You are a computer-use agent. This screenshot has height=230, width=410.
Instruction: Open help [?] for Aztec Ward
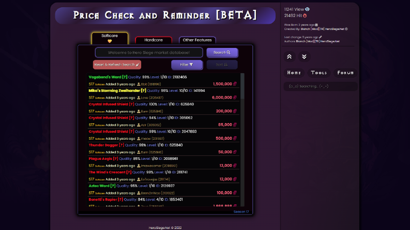[113, 186]
